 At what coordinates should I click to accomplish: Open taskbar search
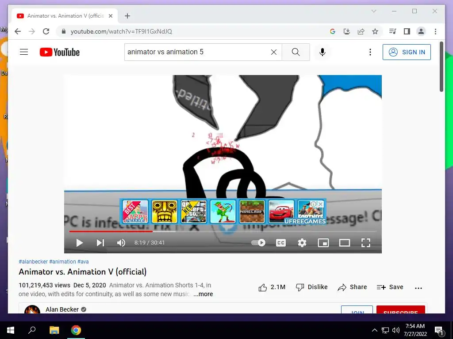pos(32,330)
